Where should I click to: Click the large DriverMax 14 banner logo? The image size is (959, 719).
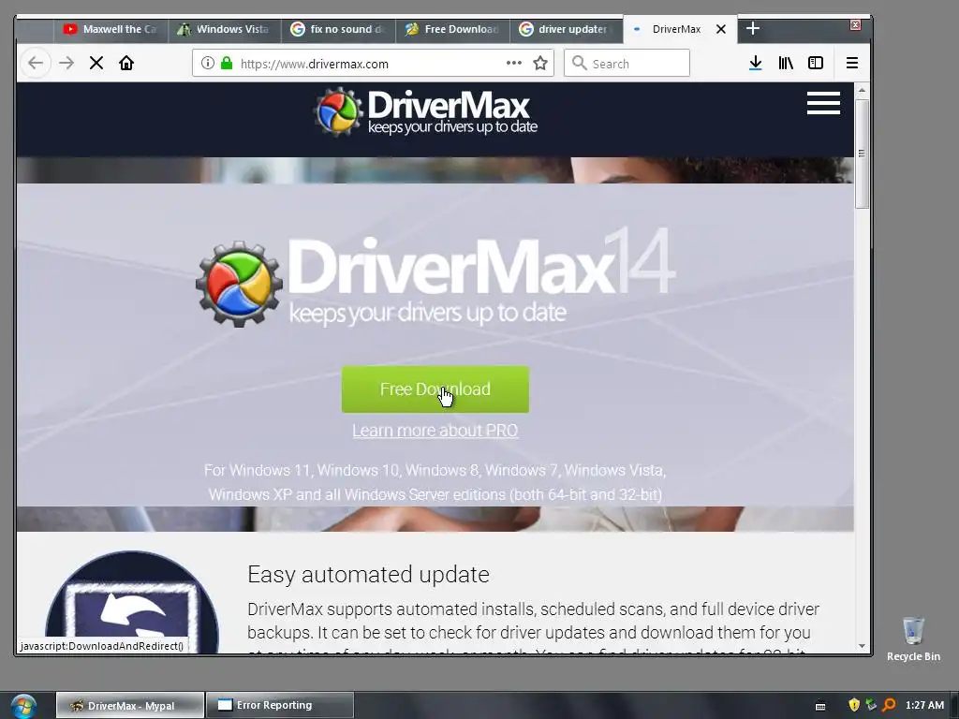click(435, 277)
